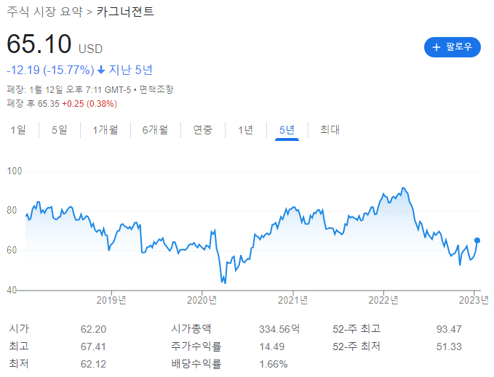
Task: Click the +0.25 (0.38%) after-hours change
Action: tap(89, 104)
